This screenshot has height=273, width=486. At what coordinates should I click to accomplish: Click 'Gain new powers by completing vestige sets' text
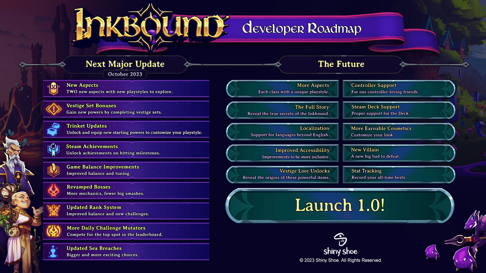click(x=114, y=112)
